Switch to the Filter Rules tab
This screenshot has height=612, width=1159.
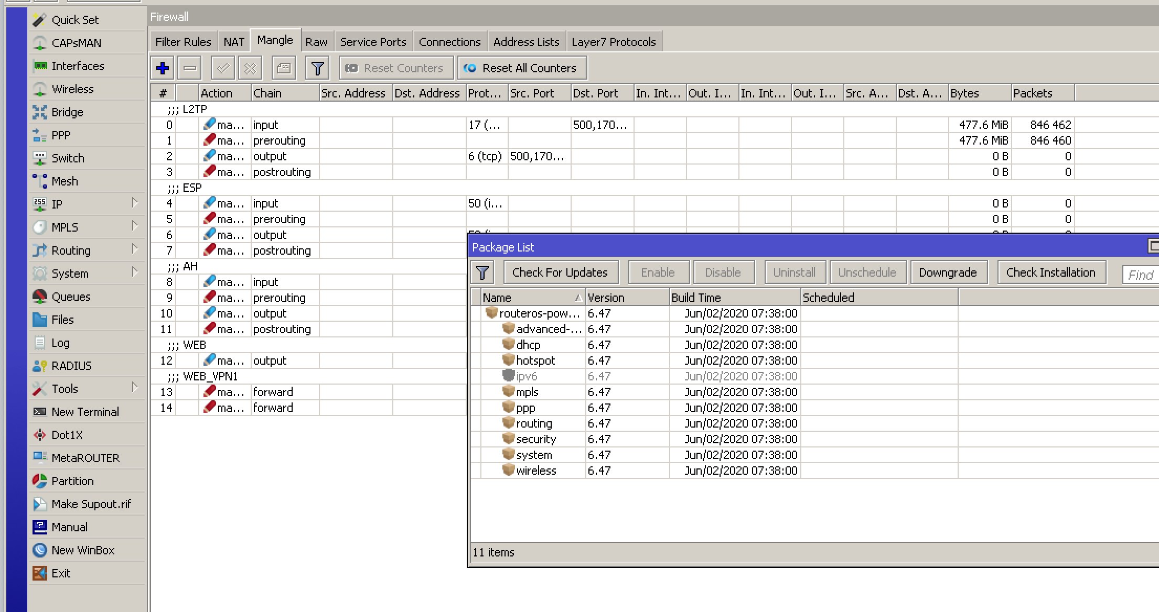coord(183,42)
